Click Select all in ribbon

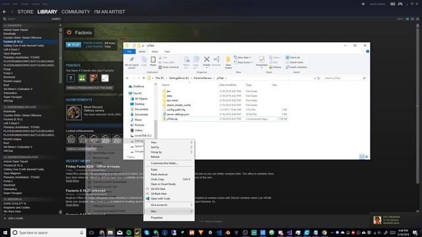click(x=293, y=57)
